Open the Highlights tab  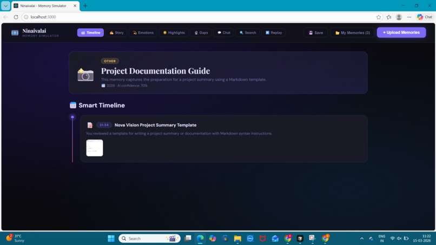pos(174,32)
